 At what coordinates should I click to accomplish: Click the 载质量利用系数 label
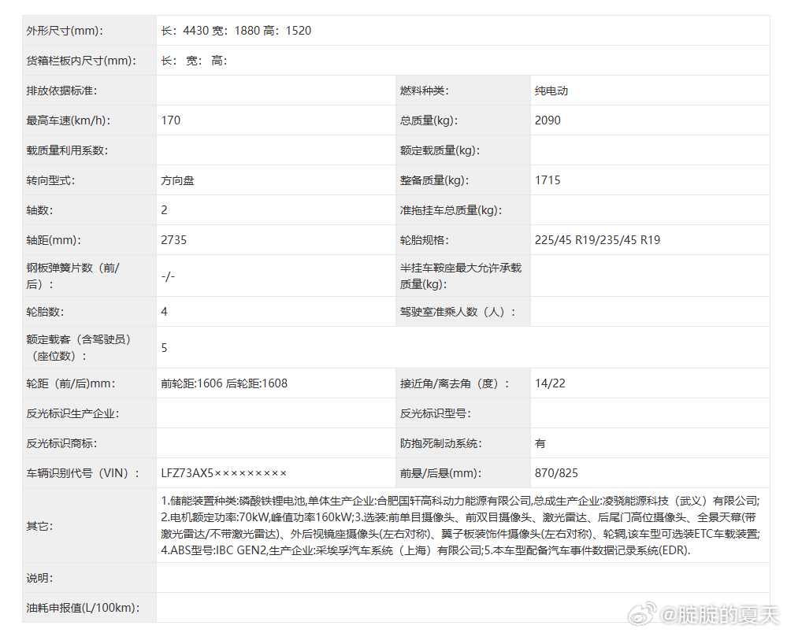[x=67, y=150]
